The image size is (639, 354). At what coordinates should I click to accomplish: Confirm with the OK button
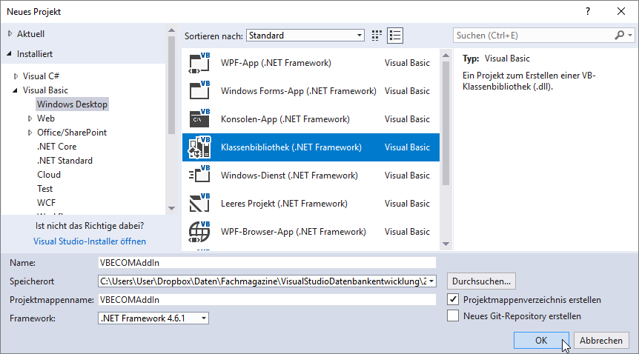[x=541, y=340]
